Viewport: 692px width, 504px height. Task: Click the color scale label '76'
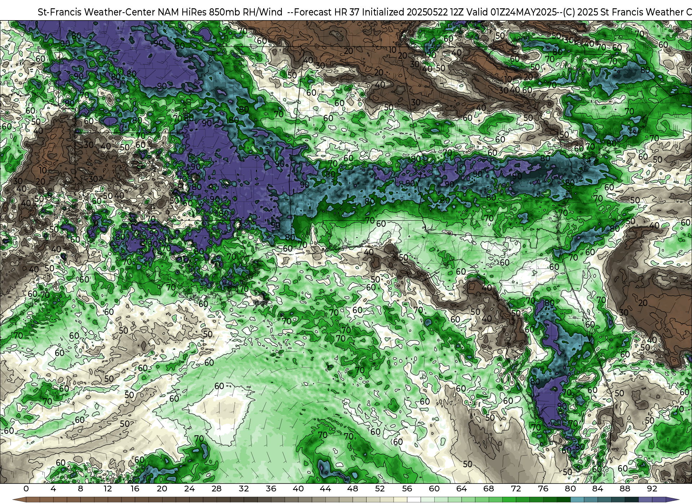click(543, 489)
